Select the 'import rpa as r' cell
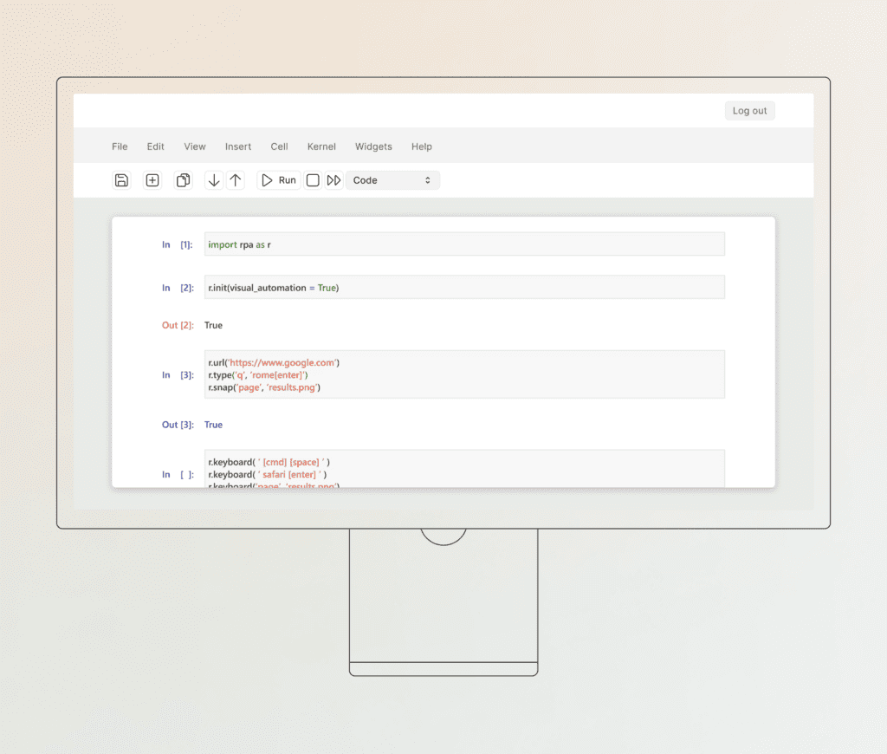 (x=464, y=244)
